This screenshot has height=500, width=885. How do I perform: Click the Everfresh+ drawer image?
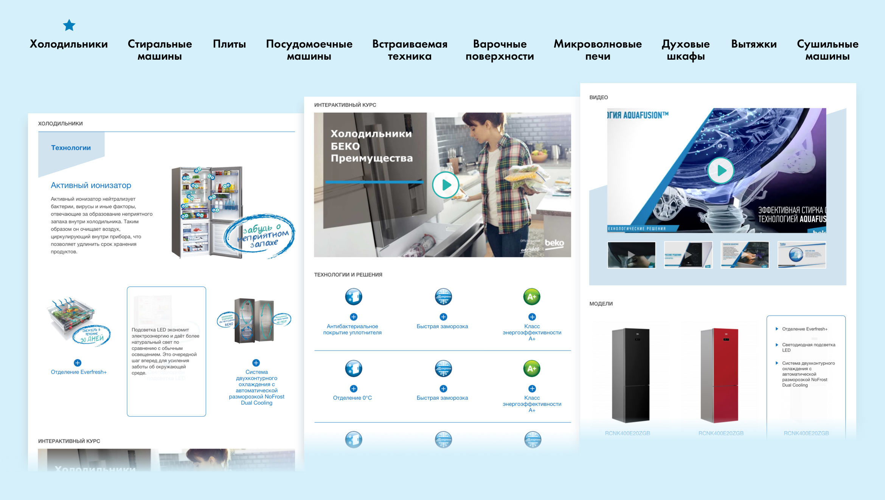[78, 322]
